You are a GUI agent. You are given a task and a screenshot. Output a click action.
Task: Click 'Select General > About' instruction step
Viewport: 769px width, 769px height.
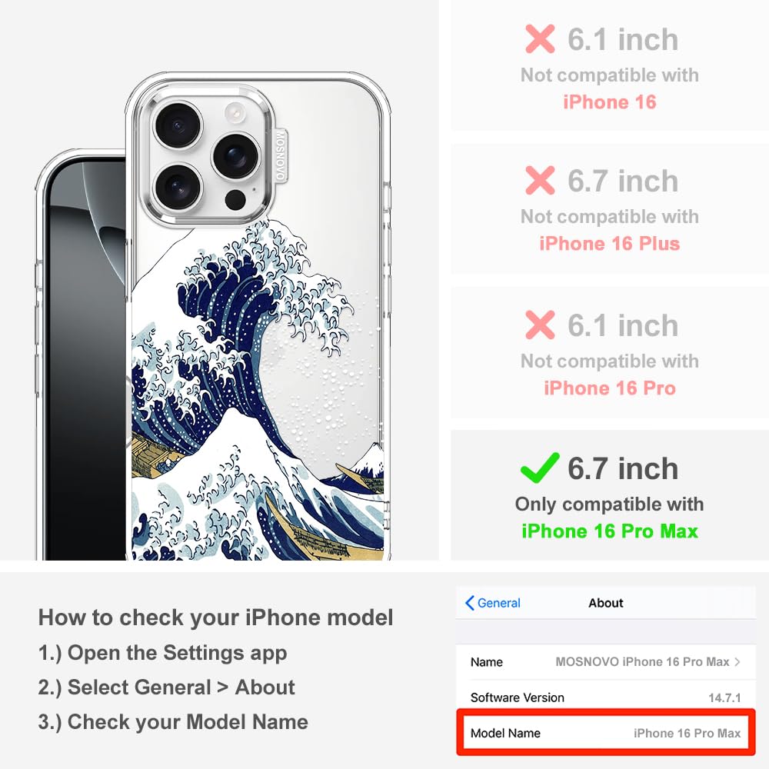167,687
